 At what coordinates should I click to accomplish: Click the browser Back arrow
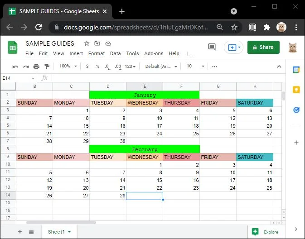tap(10, 27)
